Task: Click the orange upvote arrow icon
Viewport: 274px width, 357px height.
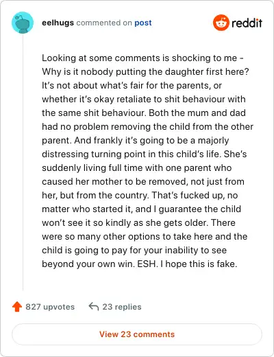Action: click(x=17, y=307)
